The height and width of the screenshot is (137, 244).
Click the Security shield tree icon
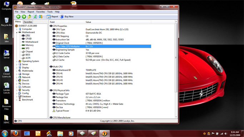click(x=20, y=90)
